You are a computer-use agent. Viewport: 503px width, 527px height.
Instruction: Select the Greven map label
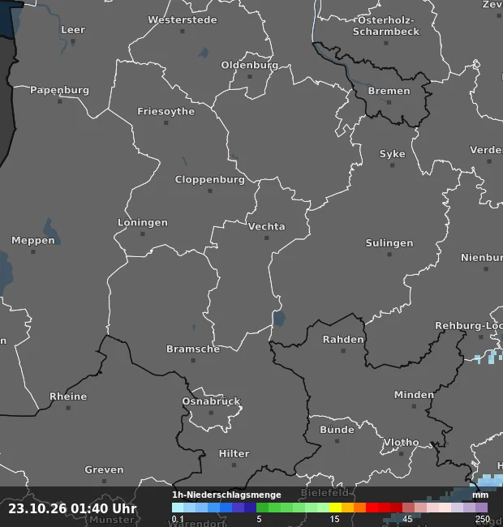point(104,469)
